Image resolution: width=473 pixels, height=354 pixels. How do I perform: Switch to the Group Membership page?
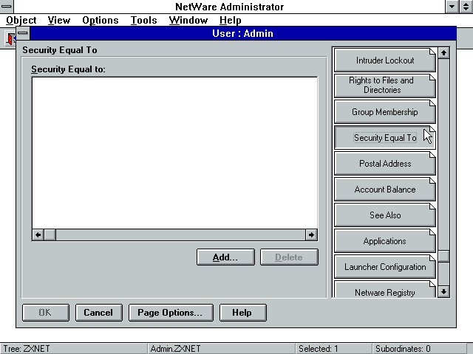[x=385, y=112]
